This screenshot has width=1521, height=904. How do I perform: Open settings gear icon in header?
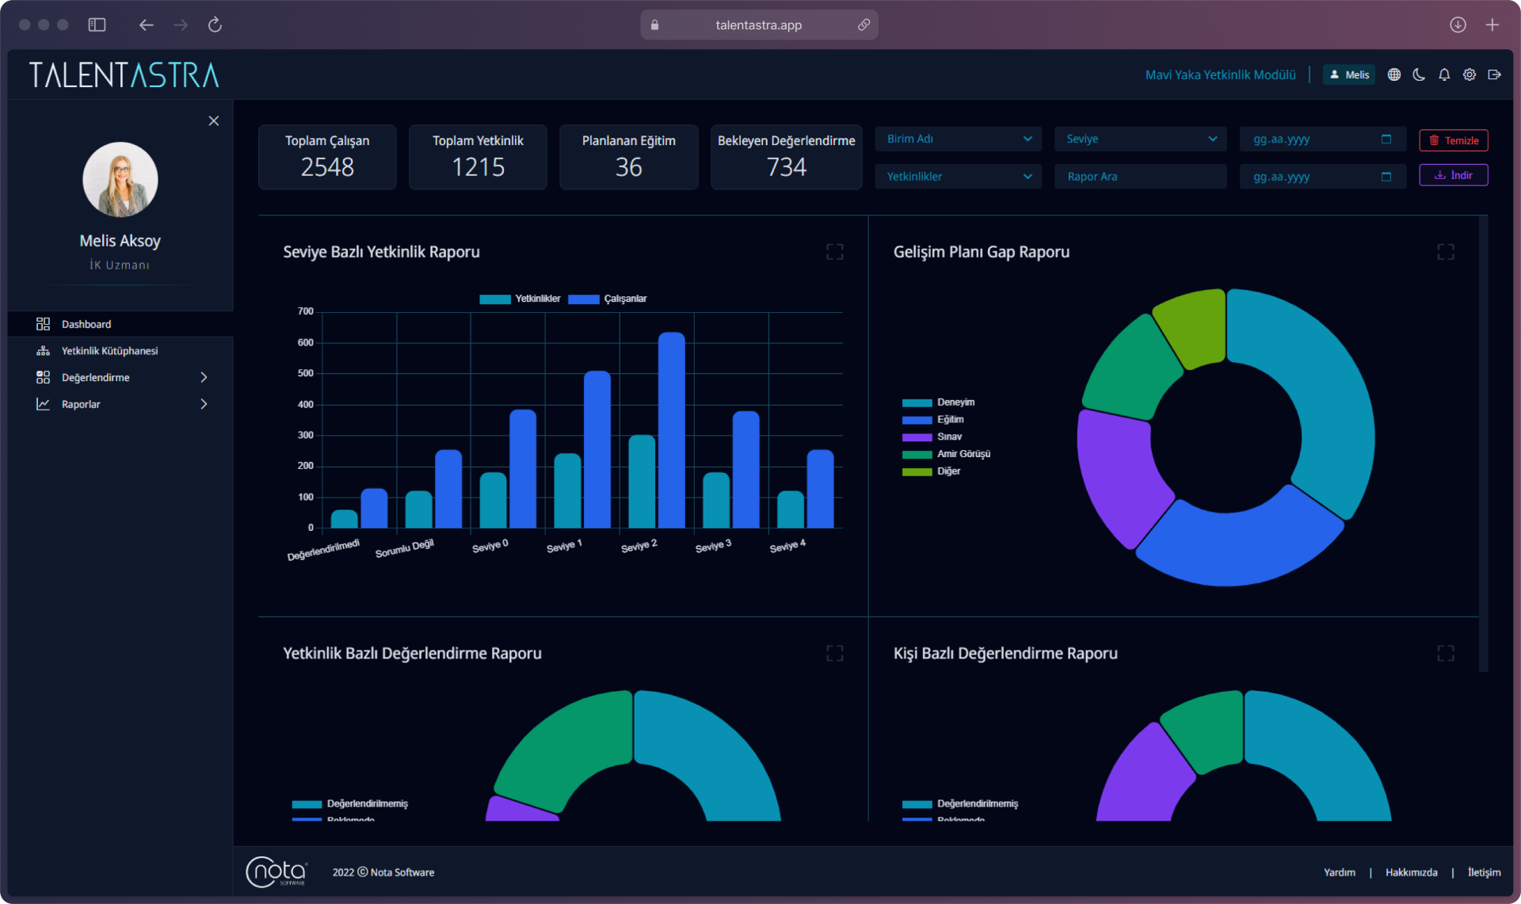tap(1470, 74)
